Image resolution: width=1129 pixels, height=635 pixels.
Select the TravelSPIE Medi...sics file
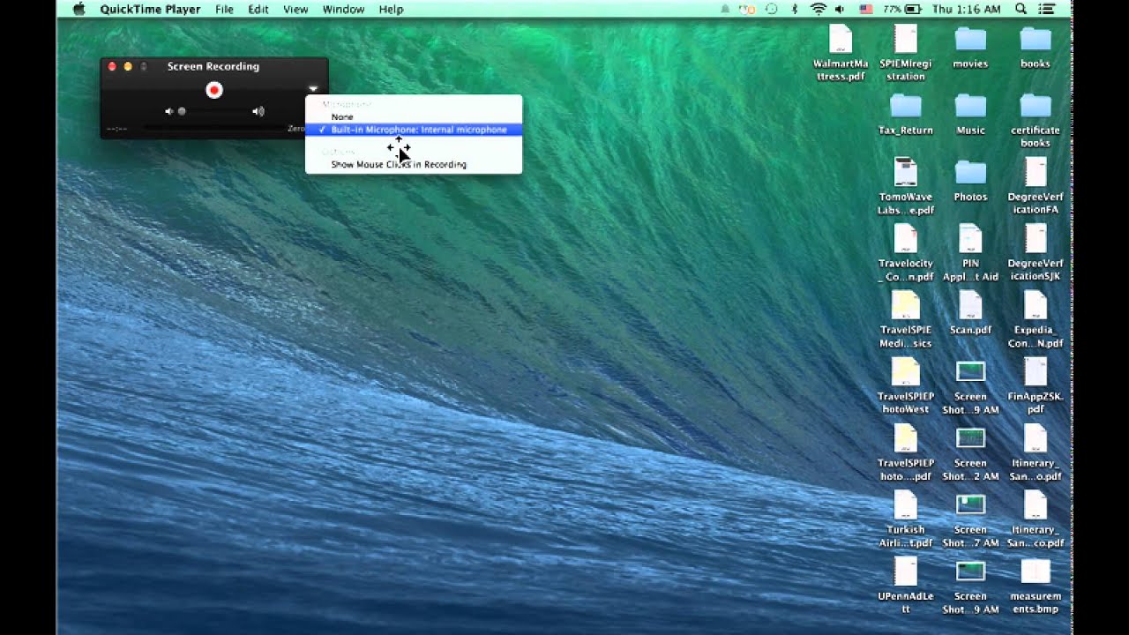click(906, 319)
